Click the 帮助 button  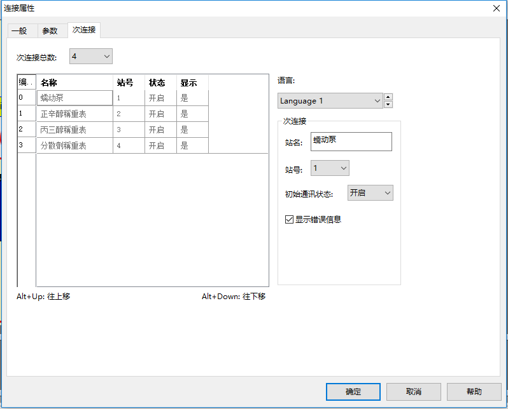point(474,392)
